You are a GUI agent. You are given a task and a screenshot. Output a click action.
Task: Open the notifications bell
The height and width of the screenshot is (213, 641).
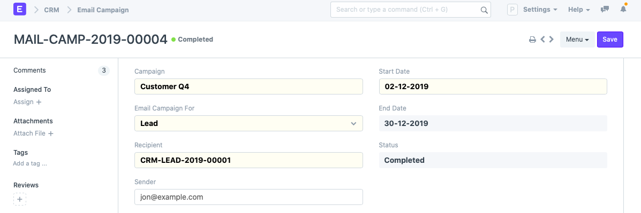point(623,9)
